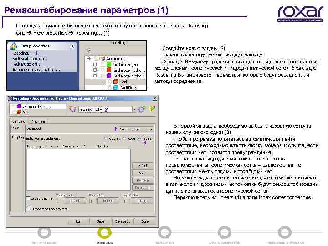Image resolution: width=328 pixels, height=246 pixels.
Task: Click the Flow properties panel icon
Action: pos(14,46)
